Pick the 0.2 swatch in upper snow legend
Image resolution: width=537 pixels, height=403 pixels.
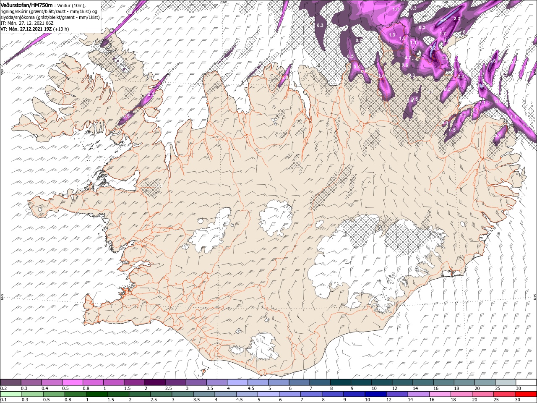coord(10,382)
